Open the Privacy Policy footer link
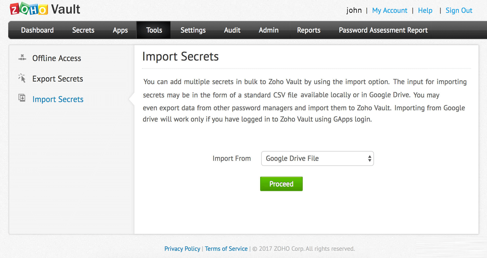Image resolution: width=487 pixels, height=258 pixels. 182,249
